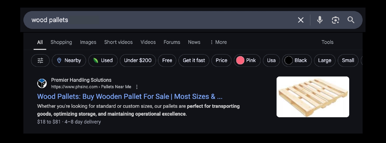Switch to the Shopping tab
Screen dimensions: 386x143
[x=61, y=42]
